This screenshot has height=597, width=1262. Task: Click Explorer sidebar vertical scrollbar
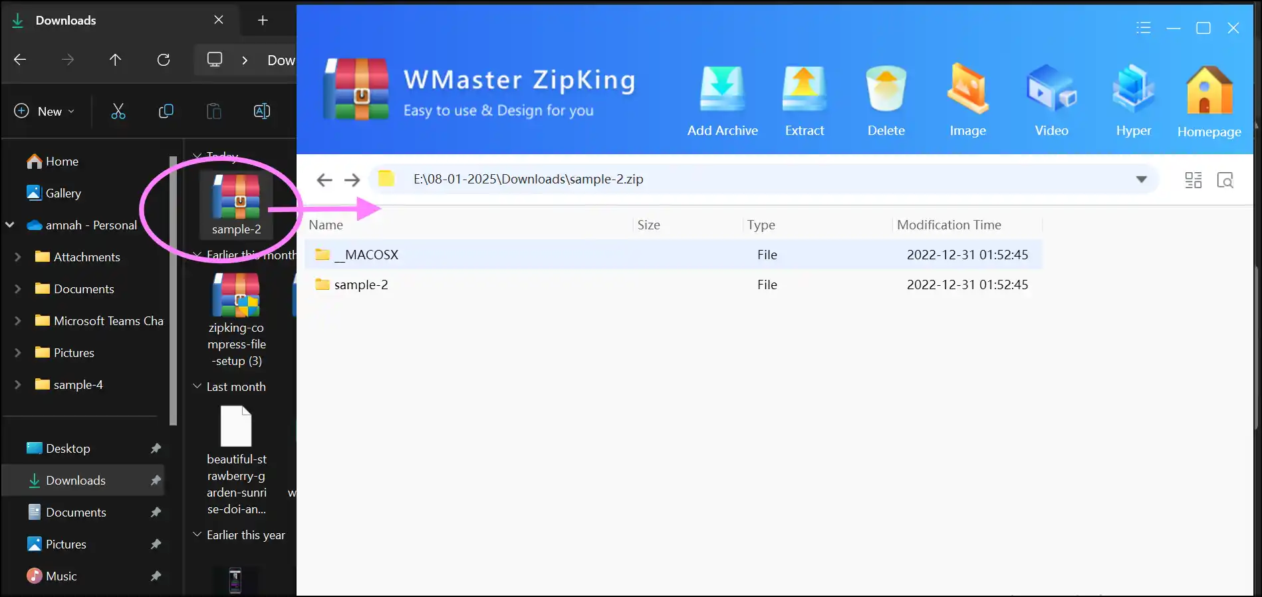click(x=173, y=291)
